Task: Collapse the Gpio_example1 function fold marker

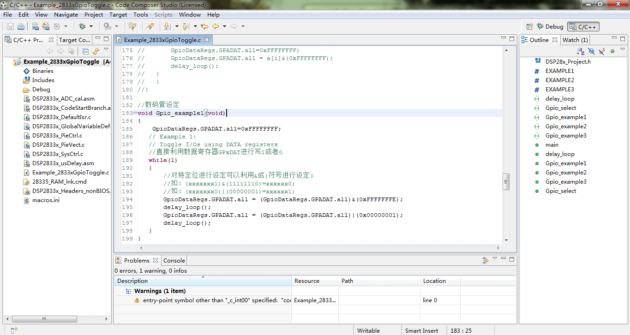Action: point(135,113)
